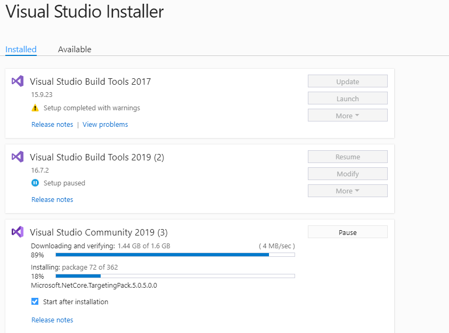Click the Launch button for Build Tools 2017
This screenshot has width=449, height=333.
[x=348, y=99]
